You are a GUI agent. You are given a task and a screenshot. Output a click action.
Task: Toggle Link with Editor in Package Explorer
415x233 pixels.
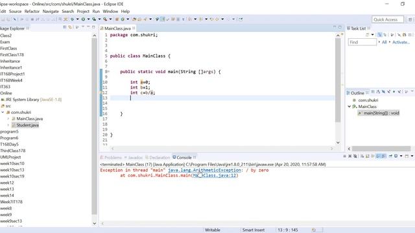click(x=70, y=27)
